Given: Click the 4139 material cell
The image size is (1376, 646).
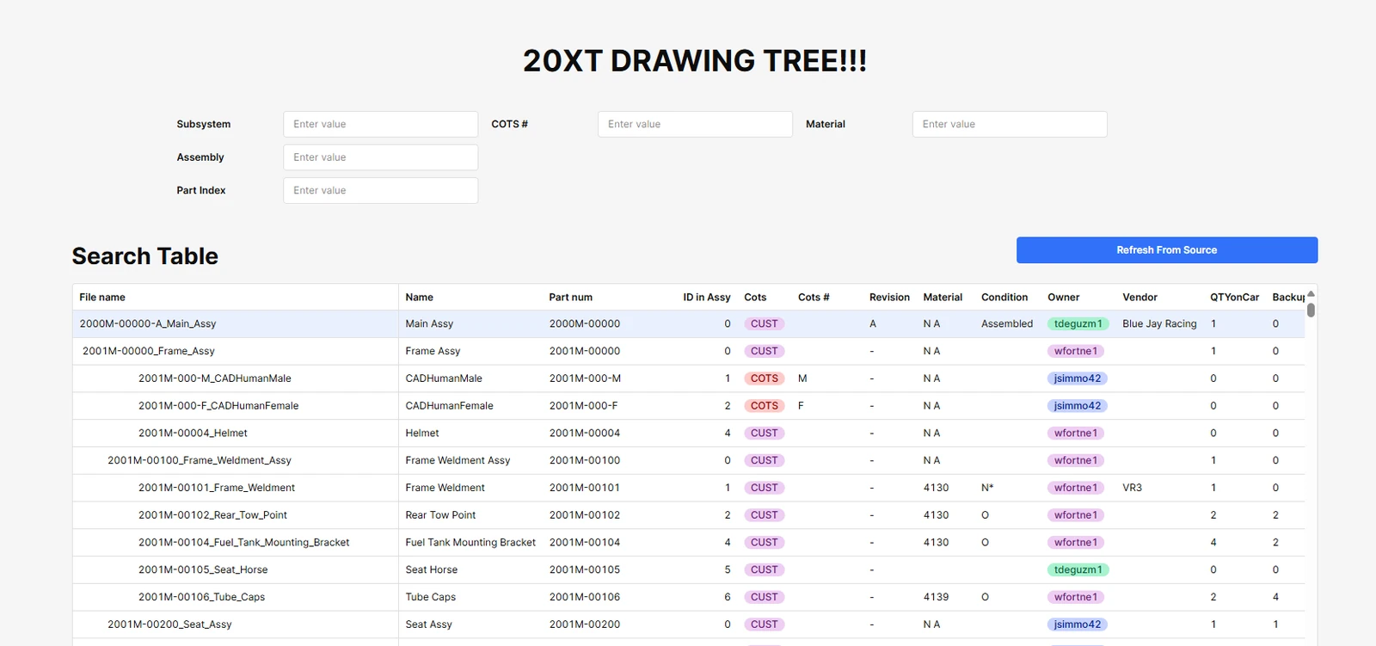Looking at the screenshot, I should click(936, 597).
